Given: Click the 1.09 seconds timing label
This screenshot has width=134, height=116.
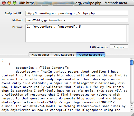Looking at the screenshot, I should coord(99,47).
